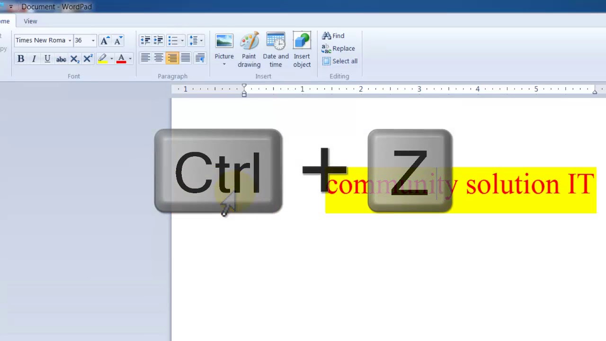
Task: Open the Picture dropdown arrow
Action: coord(224,64)
